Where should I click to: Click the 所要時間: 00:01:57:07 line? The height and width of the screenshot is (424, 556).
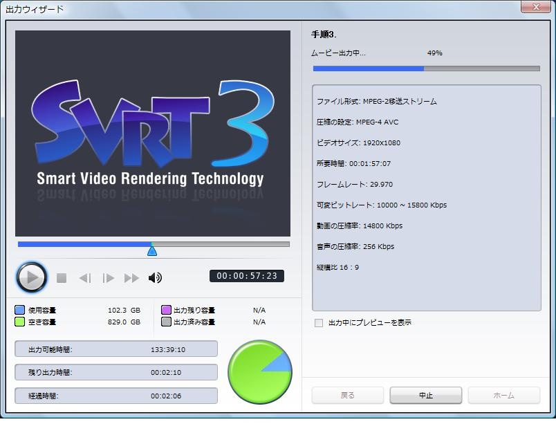coord(353,163)
